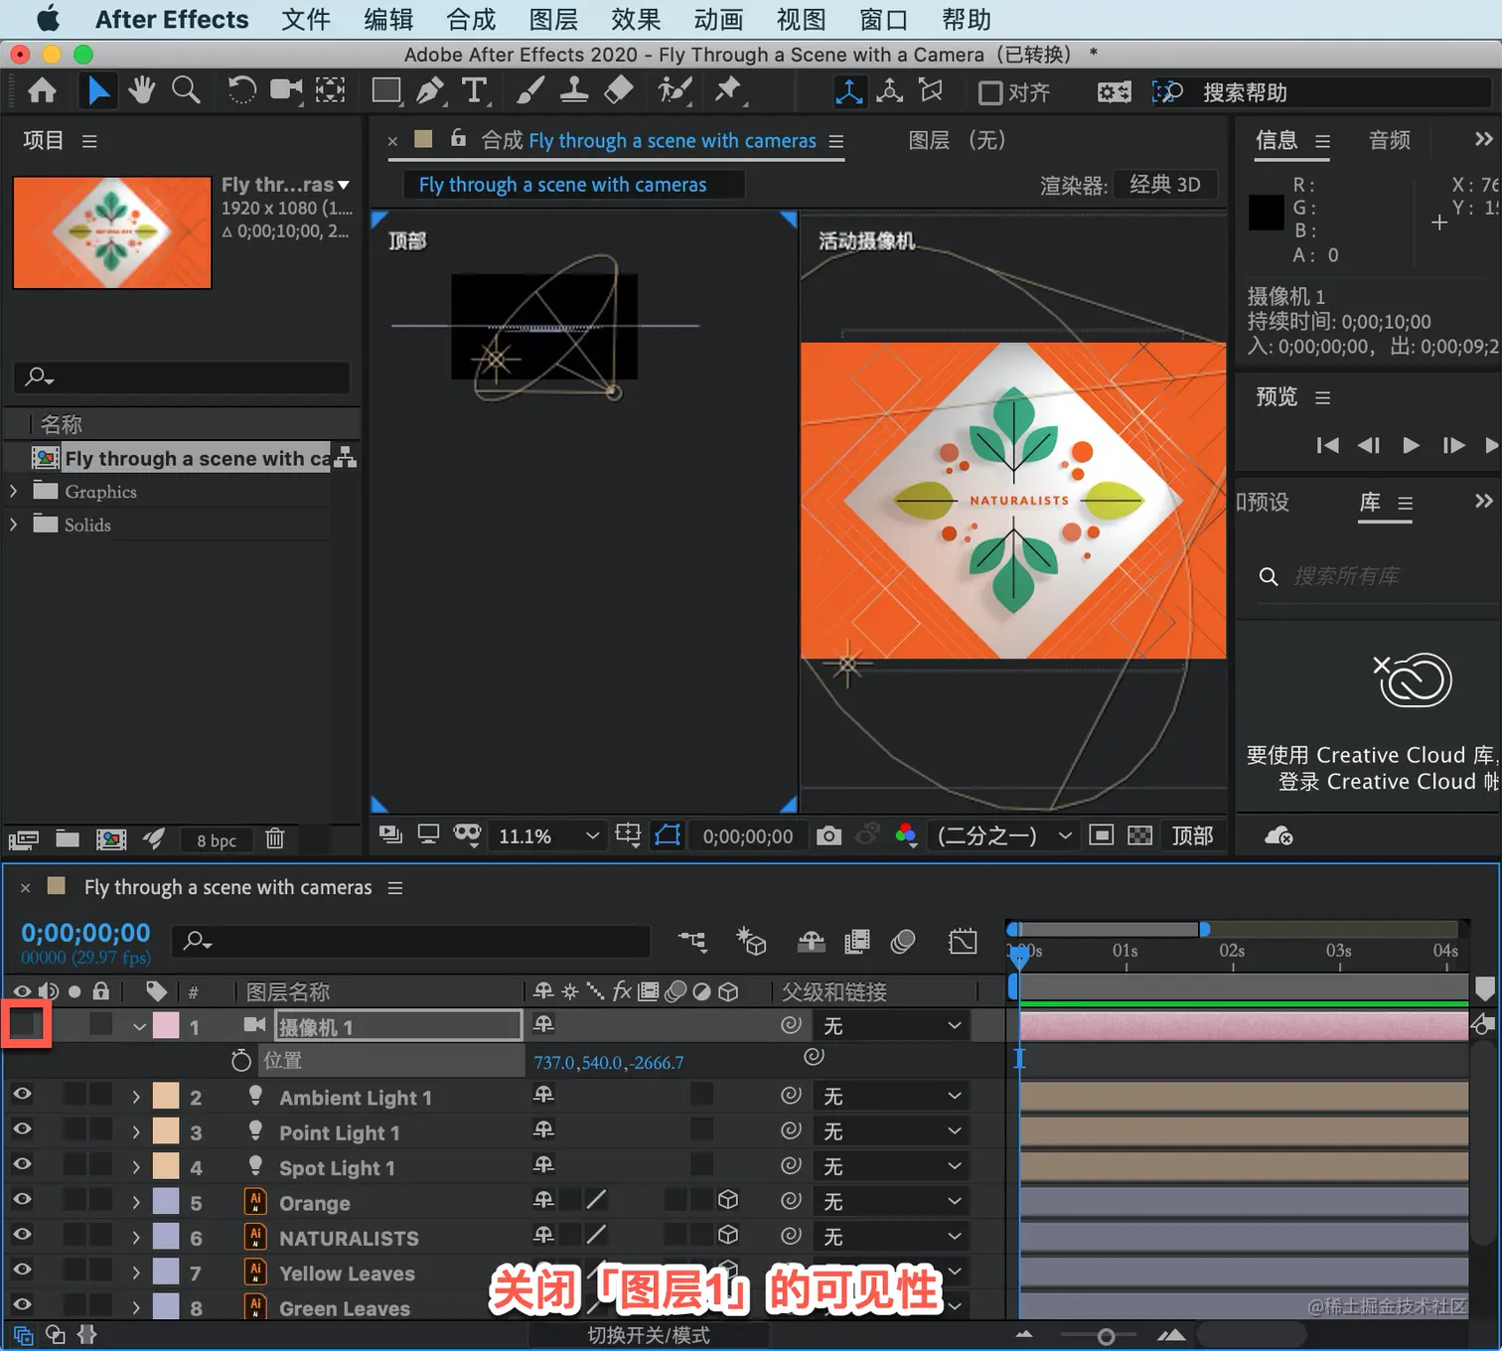Click 顶部 view selector button

(x=1192, y=835)
